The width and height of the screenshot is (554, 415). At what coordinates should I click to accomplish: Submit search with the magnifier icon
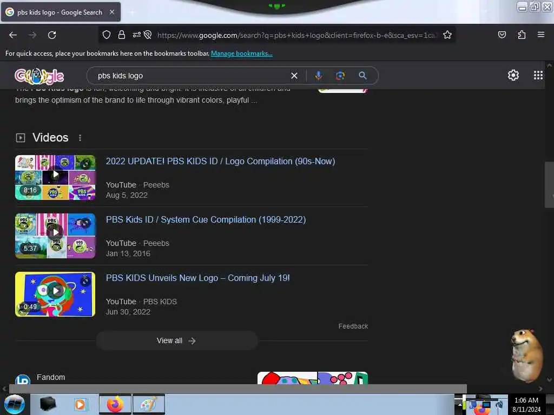(362, 76)
